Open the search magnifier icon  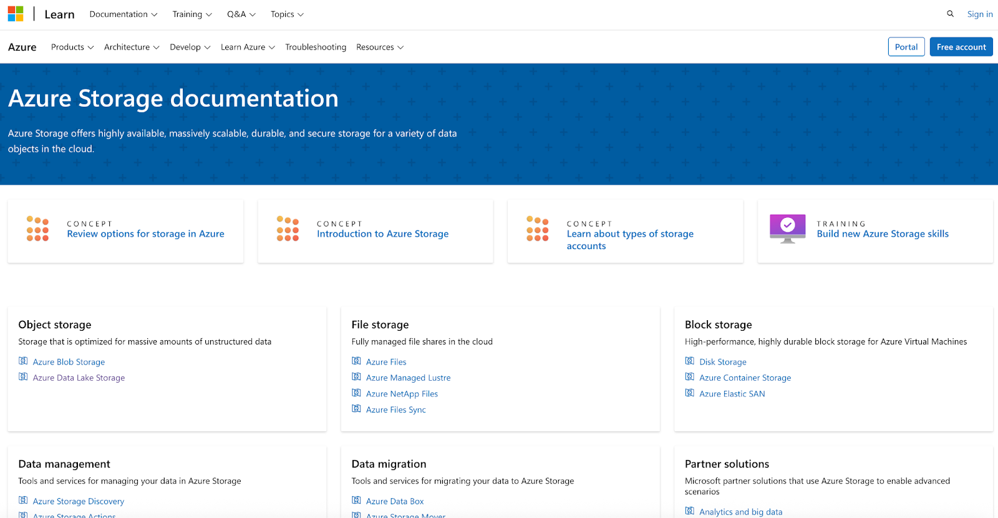coord(951,14)
